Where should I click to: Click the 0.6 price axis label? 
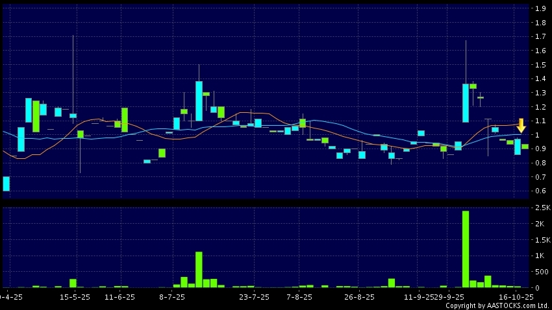tap(540, 191)
